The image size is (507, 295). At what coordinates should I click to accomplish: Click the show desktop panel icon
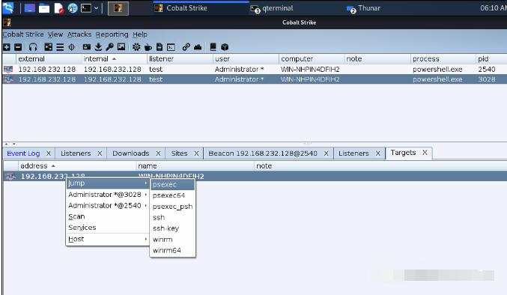click(x=30, y=8)
